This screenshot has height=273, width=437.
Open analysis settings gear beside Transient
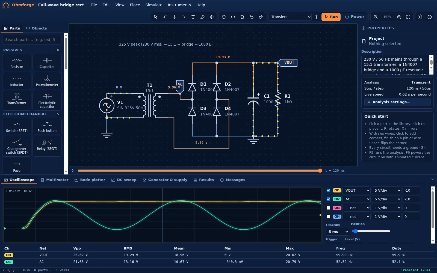coord(317,17)
